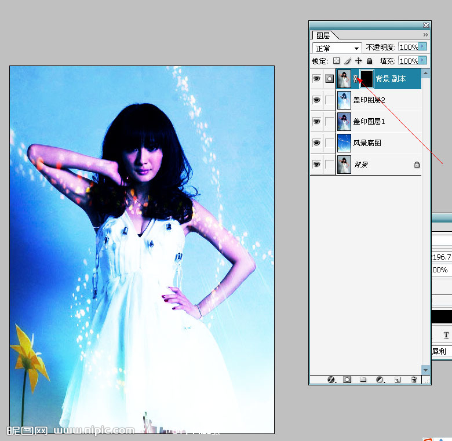Select the 盖印图层1 layer

[x=377, y=122]
